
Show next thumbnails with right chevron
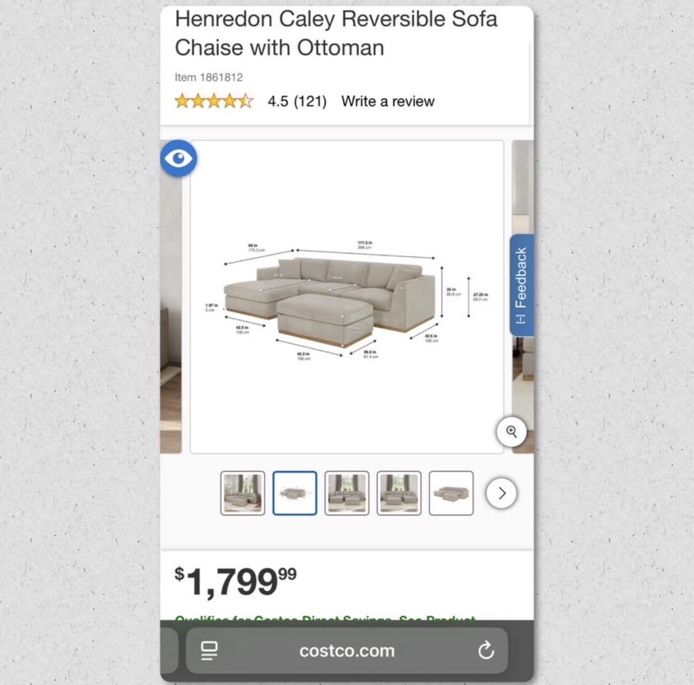[502, 493]
